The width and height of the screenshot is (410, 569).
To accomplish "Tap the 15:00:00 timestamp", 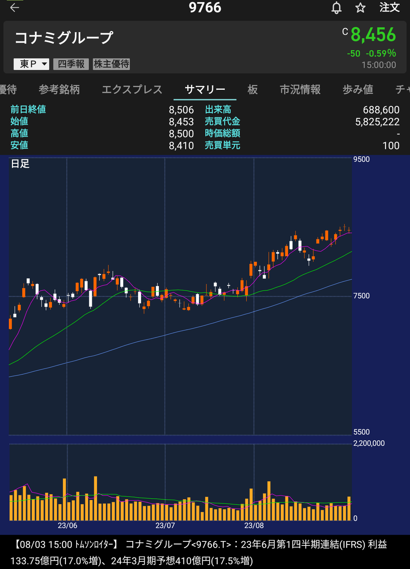I will point(378,65).
